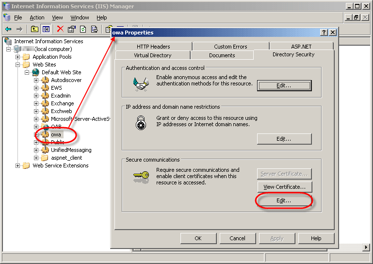Click the IIS Manager title bar icon

[x=6, y=6]
